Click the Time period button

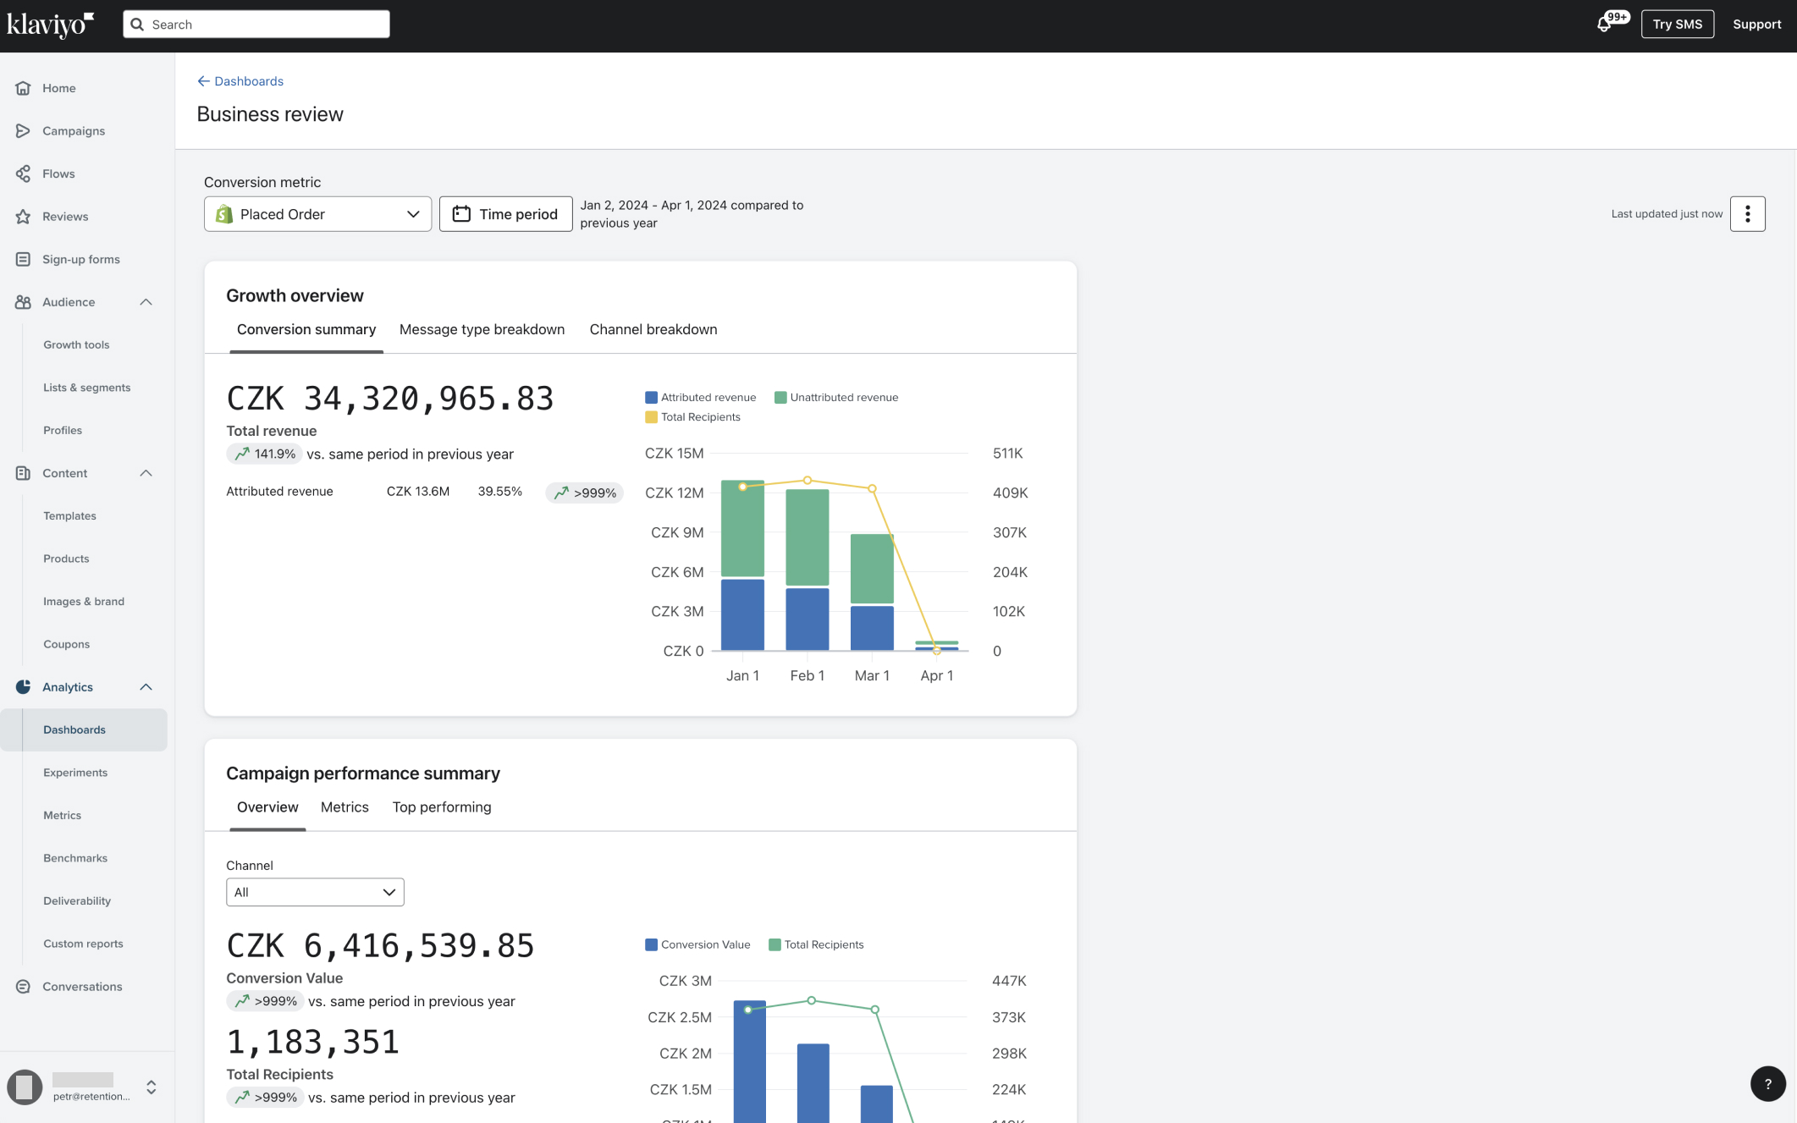[x=505, y=214]
